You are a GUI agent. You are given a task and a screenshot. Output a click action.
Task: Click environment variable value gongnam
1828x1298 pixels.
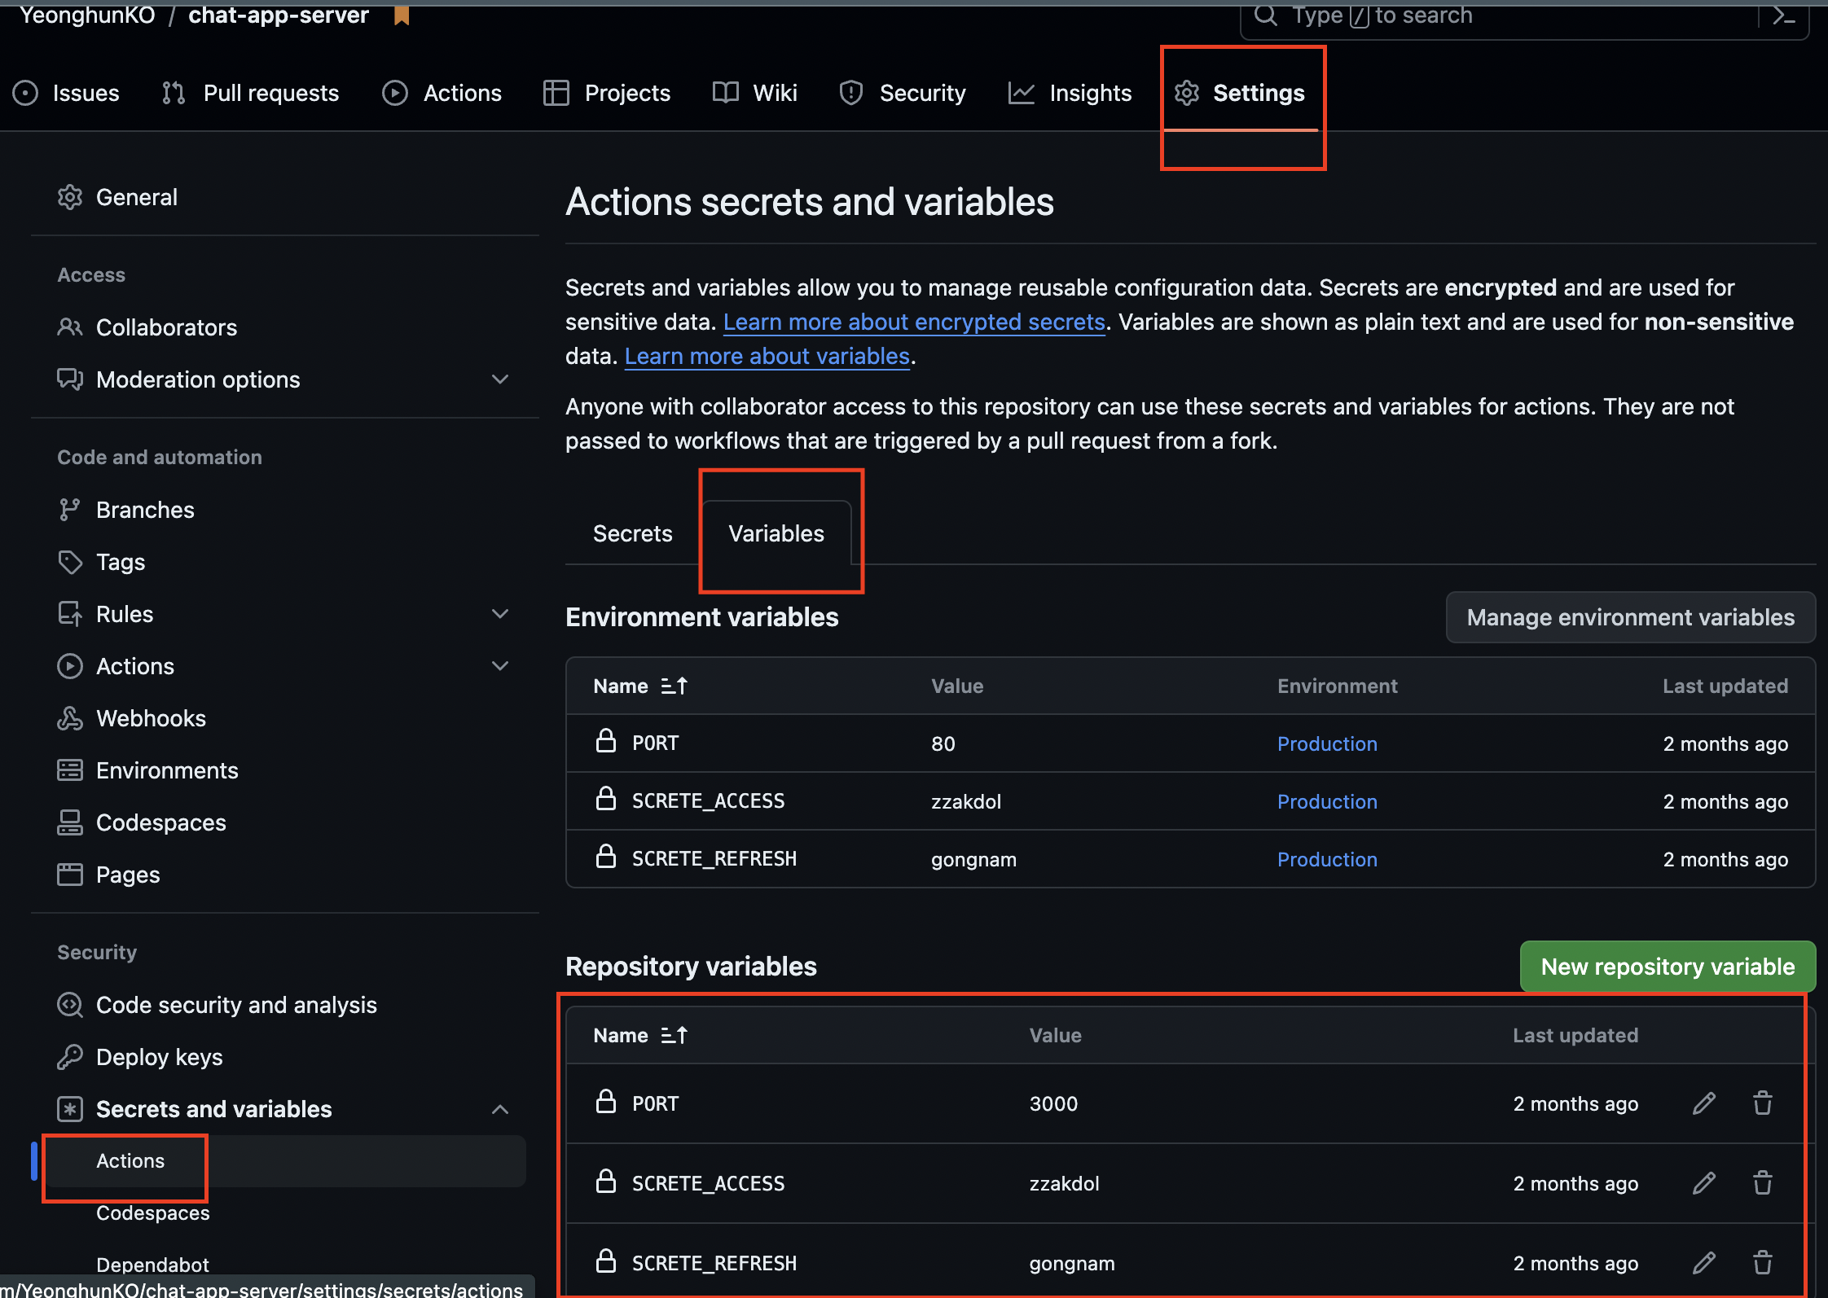(x=973, y=859)
